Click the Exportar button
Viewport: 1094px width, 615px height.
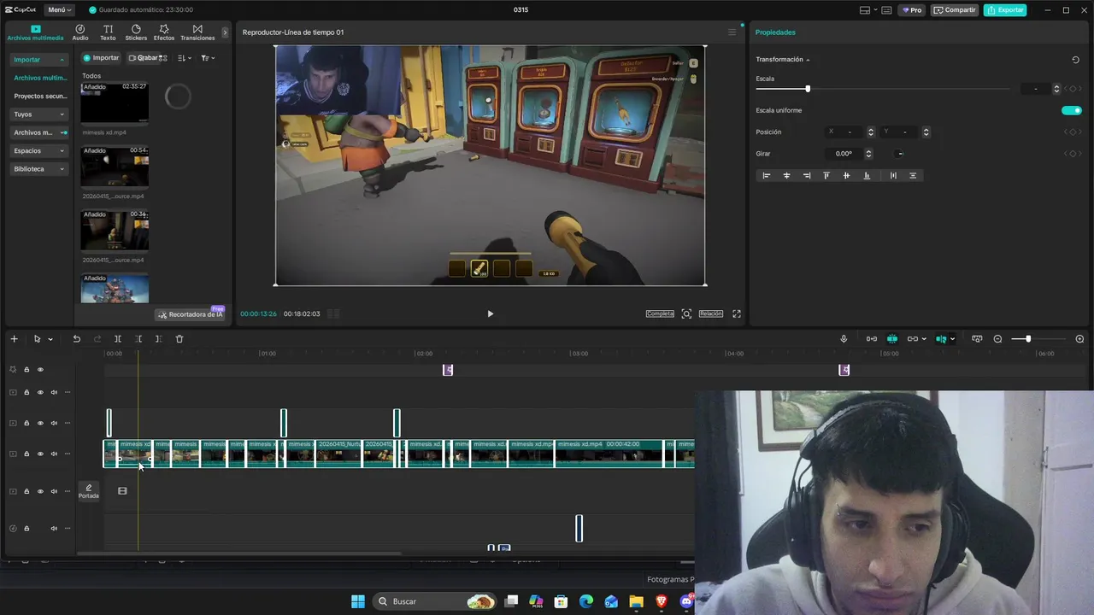pos(1005,10)
